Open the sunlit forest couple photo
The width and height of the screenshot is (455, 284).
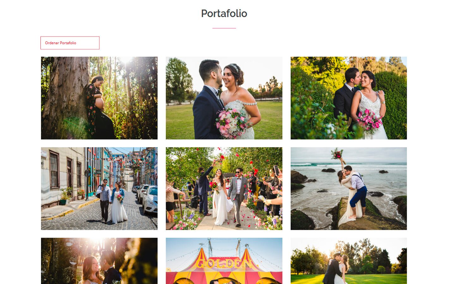pos(99,261)
